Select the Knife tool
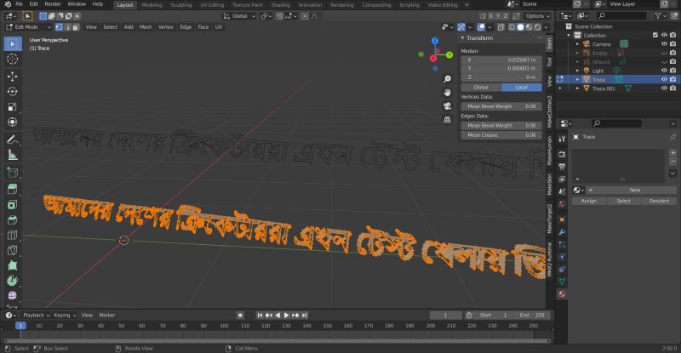 point(13,250)
